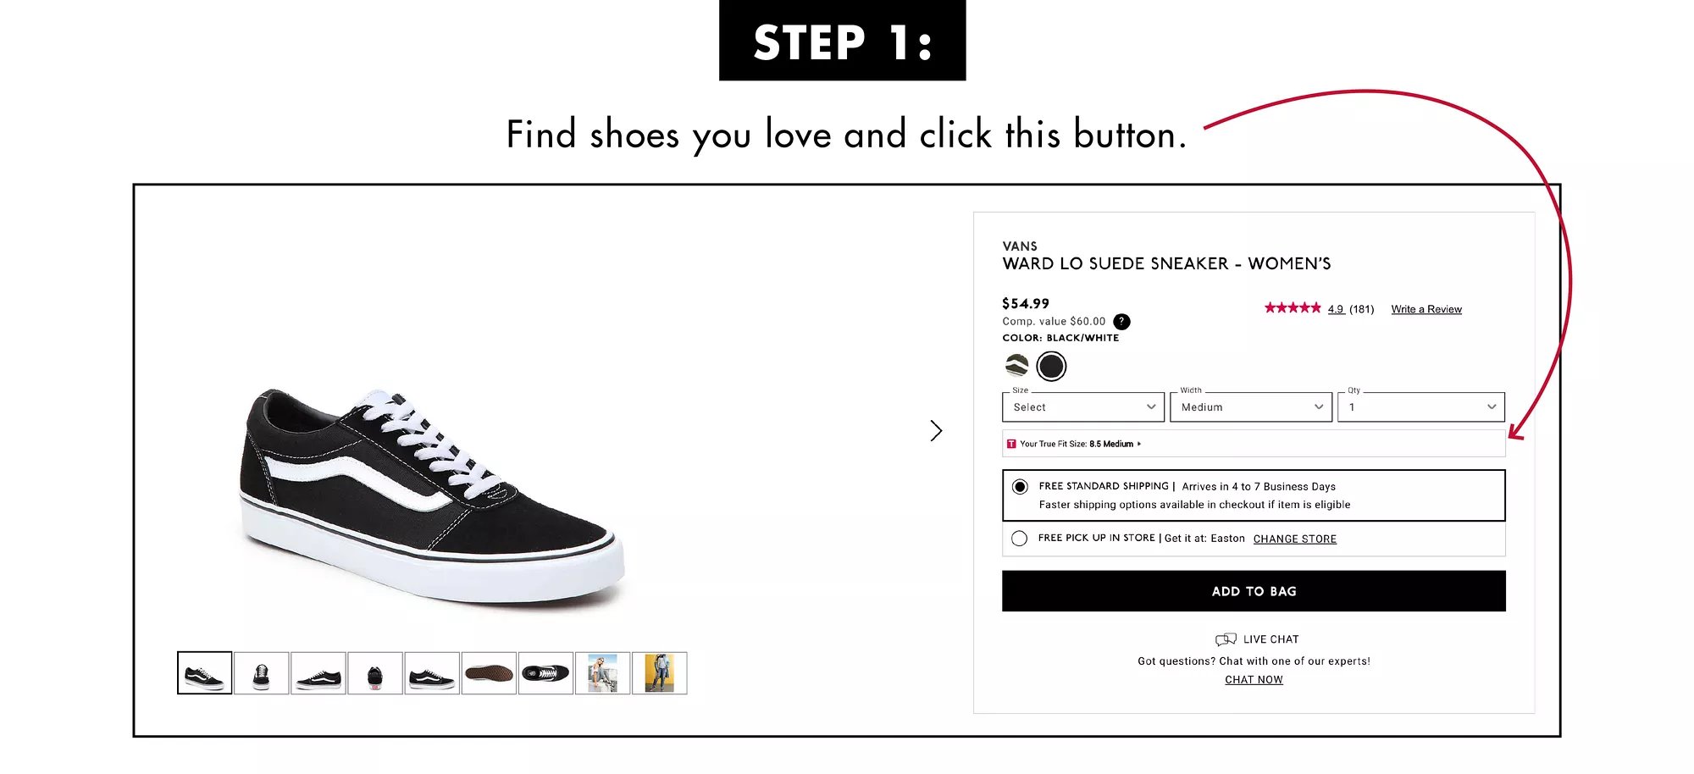Click the True Fit logo icon
Screen dimensions: 1694x774
[1011, 444]
